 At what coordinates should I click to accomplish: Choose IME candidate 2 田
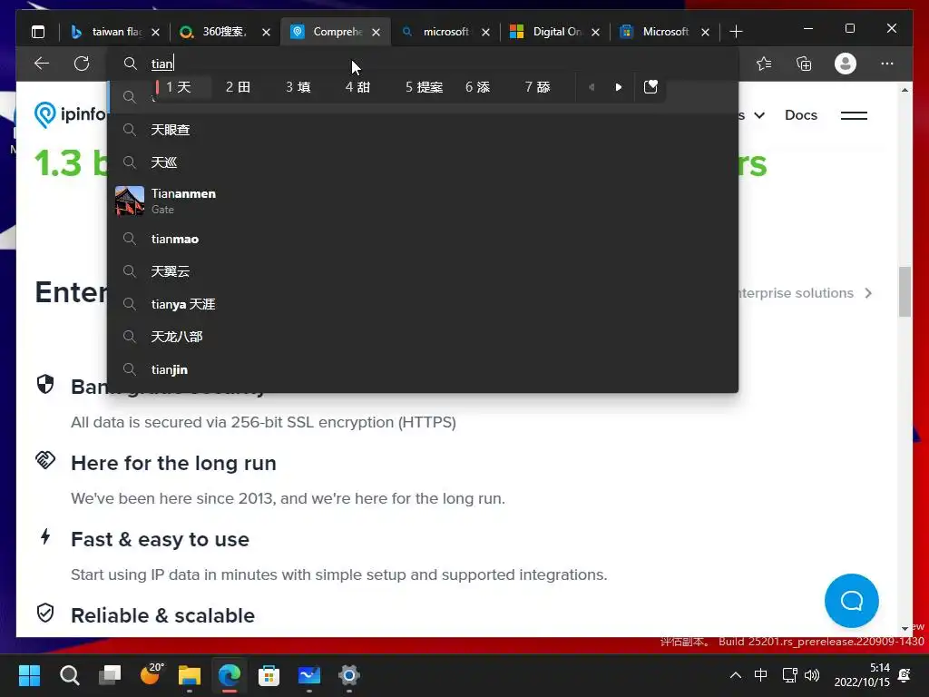click(x=239, y=87)
